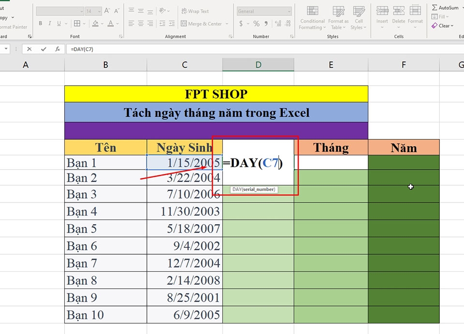Click the Clear button in Editing group
Image resolution: width=464 pixels, height=334 pixels.
click(x=443, y=26)
